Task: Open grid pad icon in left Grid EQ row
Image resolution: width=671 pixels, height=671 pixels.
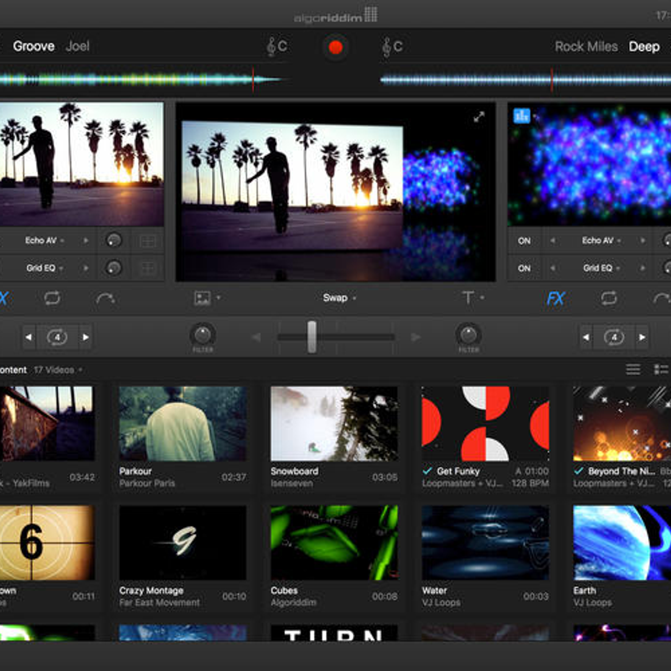Action: pyautogui.click(x=148, y=268)
